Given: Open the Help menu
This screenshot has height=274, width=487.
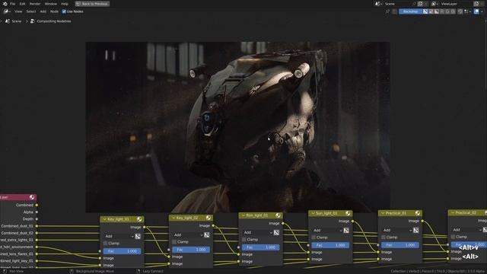Looking at the screenshot, I should [x=64, y=4].
